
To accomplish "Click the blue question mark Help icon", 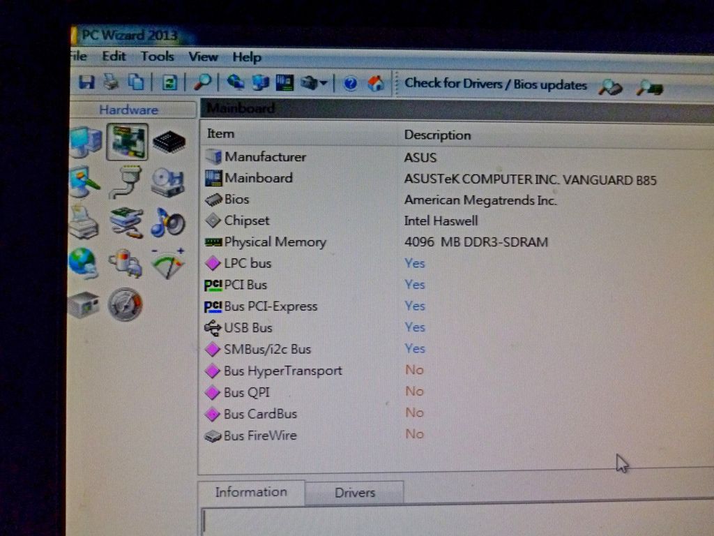I will (350, 84).
